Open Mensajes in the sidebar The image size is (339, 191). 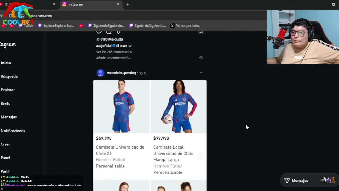click(x=9, y=117)
